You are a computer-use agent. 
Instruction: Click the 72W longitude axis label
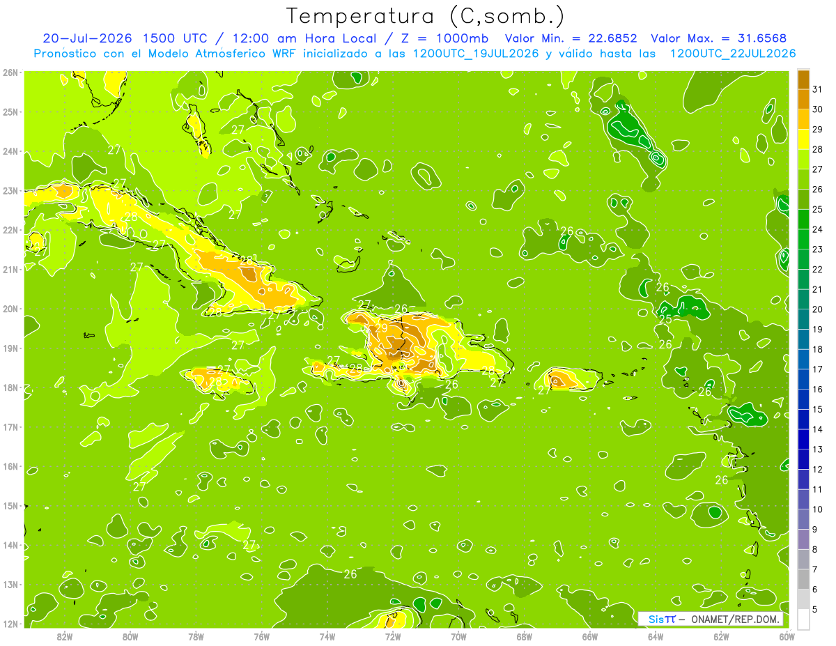pos(393,636)
